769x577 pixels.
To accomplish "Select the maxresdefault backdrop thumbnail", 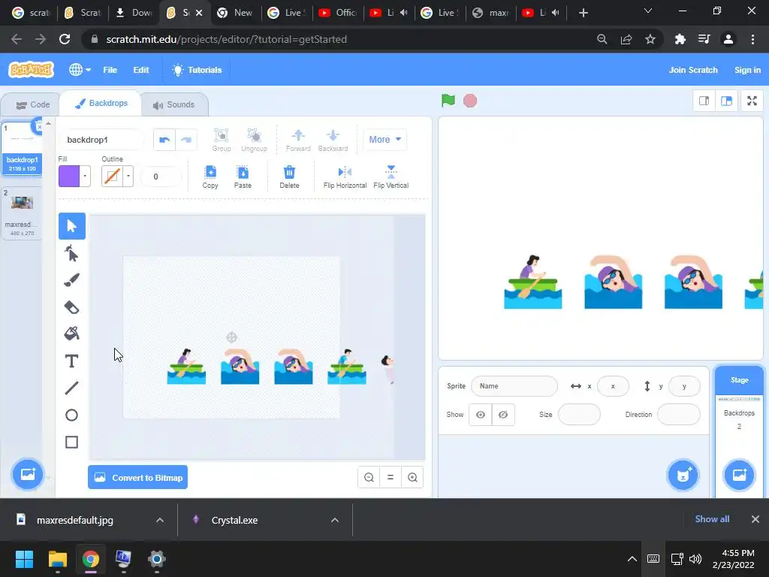I will 22,213.
